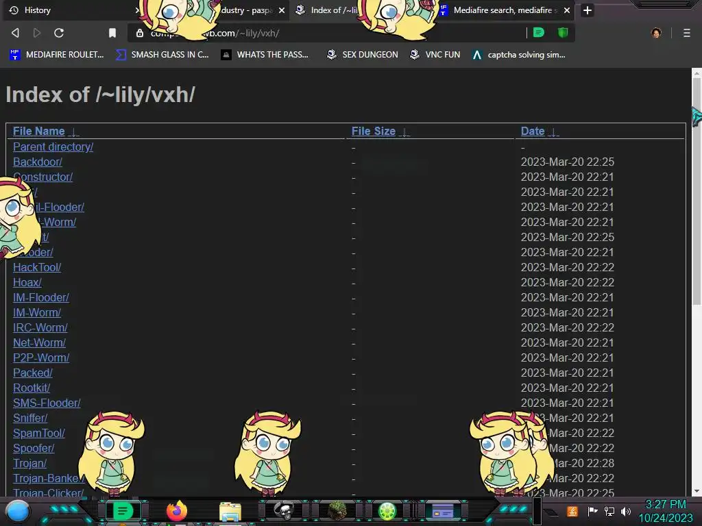Switch to the History tab
The width and height of the screenshot is (702, 526).
coord(71,10)
